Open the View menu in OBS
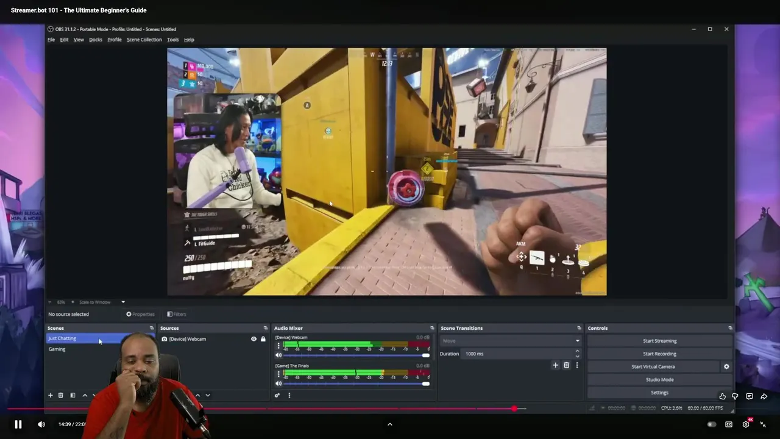The width and height of the screenshot is (780, 439). coord(79,40)
